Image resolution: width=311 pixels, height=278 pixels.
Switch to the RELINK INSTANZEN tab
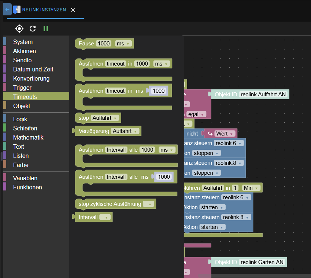click(x=44, y=10)
